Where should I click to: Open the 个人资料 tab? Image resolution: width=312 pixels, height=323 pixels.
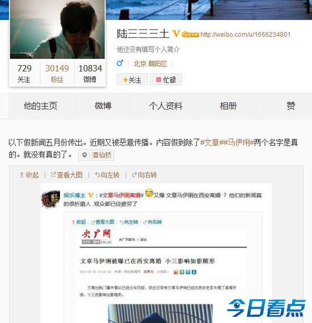(x=166, y=106)
